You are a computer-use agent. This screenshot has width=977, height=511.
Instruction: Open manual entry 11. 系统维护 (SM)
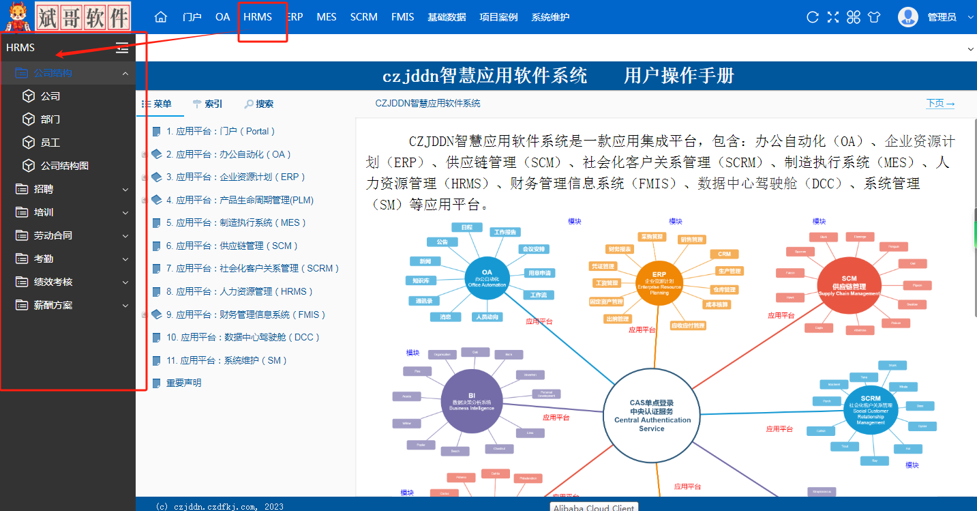click(x=227, y=360)
